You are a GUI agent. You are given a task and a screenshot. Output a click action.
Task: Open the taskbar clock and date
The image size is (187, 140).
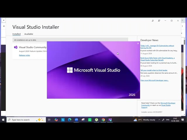(175, 120)
